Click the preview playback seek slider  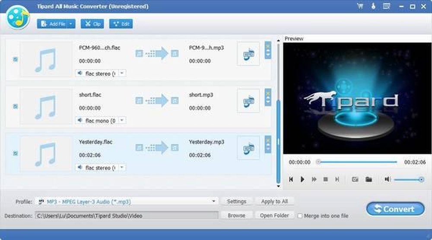point(357,162)
